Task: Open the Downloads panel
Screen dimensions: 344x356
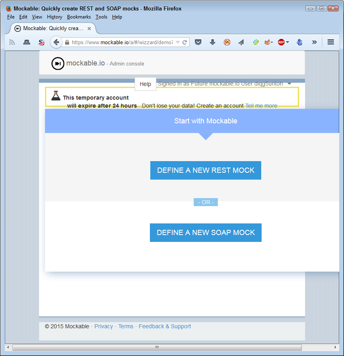Action: click(213, 42)
